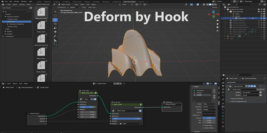
Task: Adjust the Push 0.500 slider
Action: pyautogui.click(x=88, y=107)
